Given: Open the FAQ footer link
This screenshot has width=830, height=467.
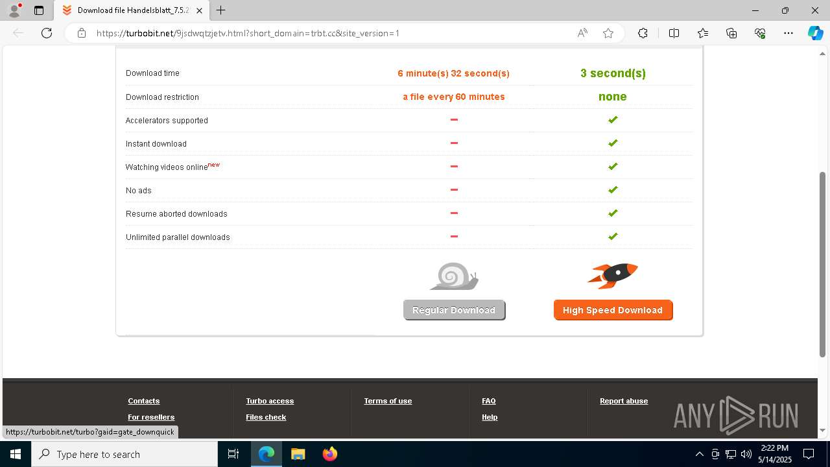Looking at the screenshot, I should coord(489,401).
